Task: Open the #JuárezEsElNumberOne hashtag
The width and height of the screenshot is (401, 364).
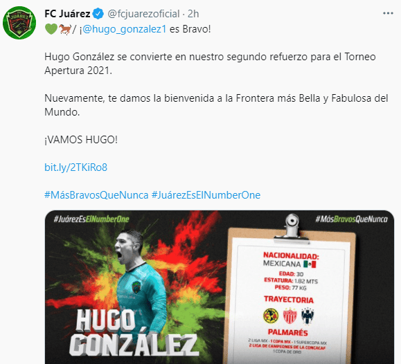Action: point(206,195)
